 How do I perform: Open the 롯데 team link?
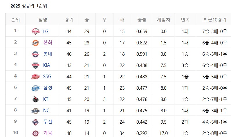48,54
